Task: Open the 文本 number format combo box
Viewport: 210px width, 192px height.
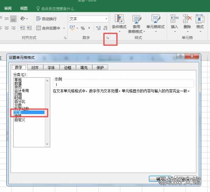Action: tap(89, 19)
